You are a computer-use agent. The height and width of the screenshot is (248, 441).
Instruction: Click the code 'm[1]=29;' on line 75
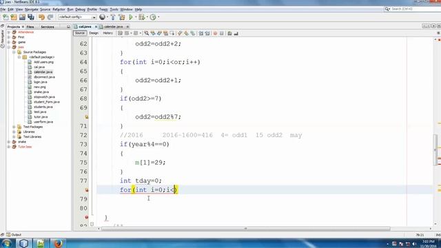(150, 163)
